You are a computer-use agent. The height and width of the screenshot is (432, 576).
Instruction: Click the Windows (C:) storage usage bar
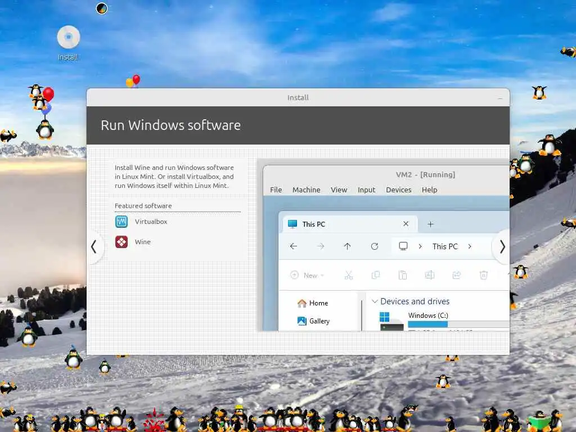pos(458,324)
